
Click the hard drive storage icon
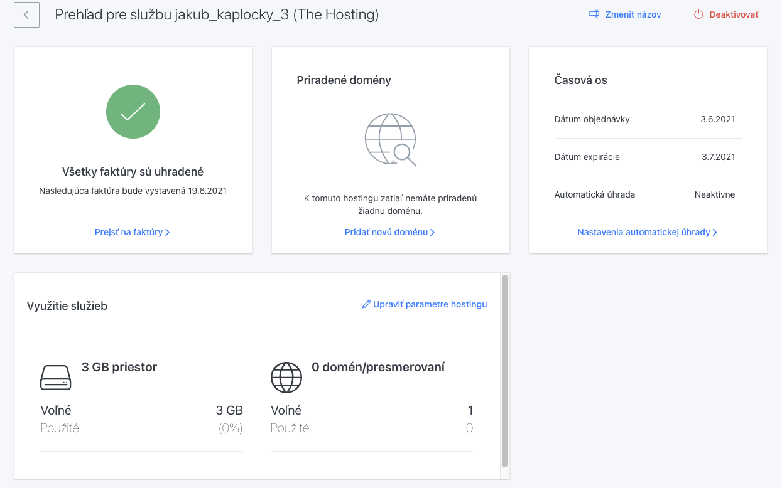coord(56,378)
